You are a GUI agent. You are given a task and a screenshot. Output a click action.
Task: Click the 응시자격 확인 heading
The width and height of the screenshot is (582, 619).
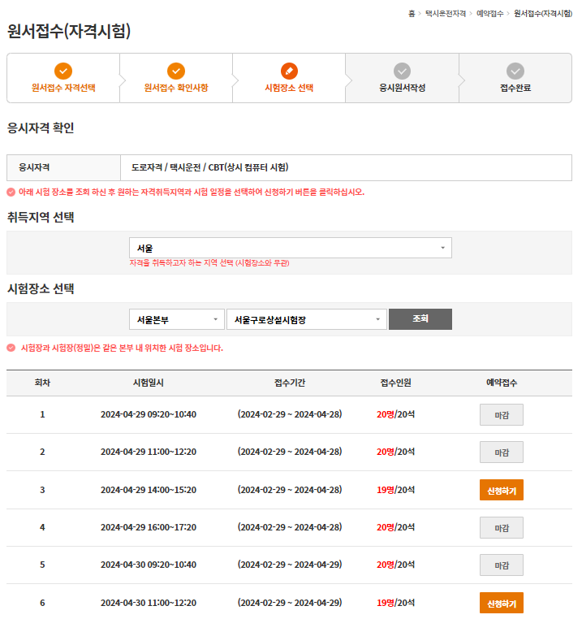tap(41, 128)
